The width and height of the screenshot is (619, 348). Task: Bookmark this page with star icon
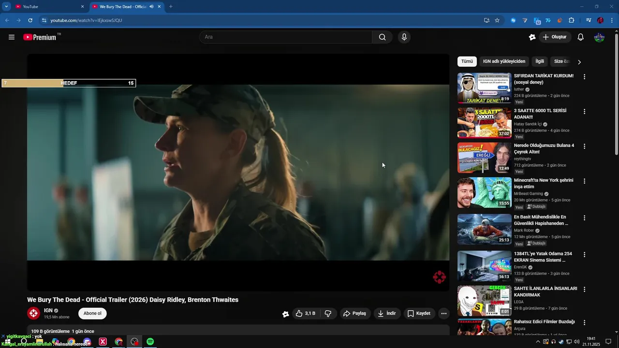pos(497,20)
